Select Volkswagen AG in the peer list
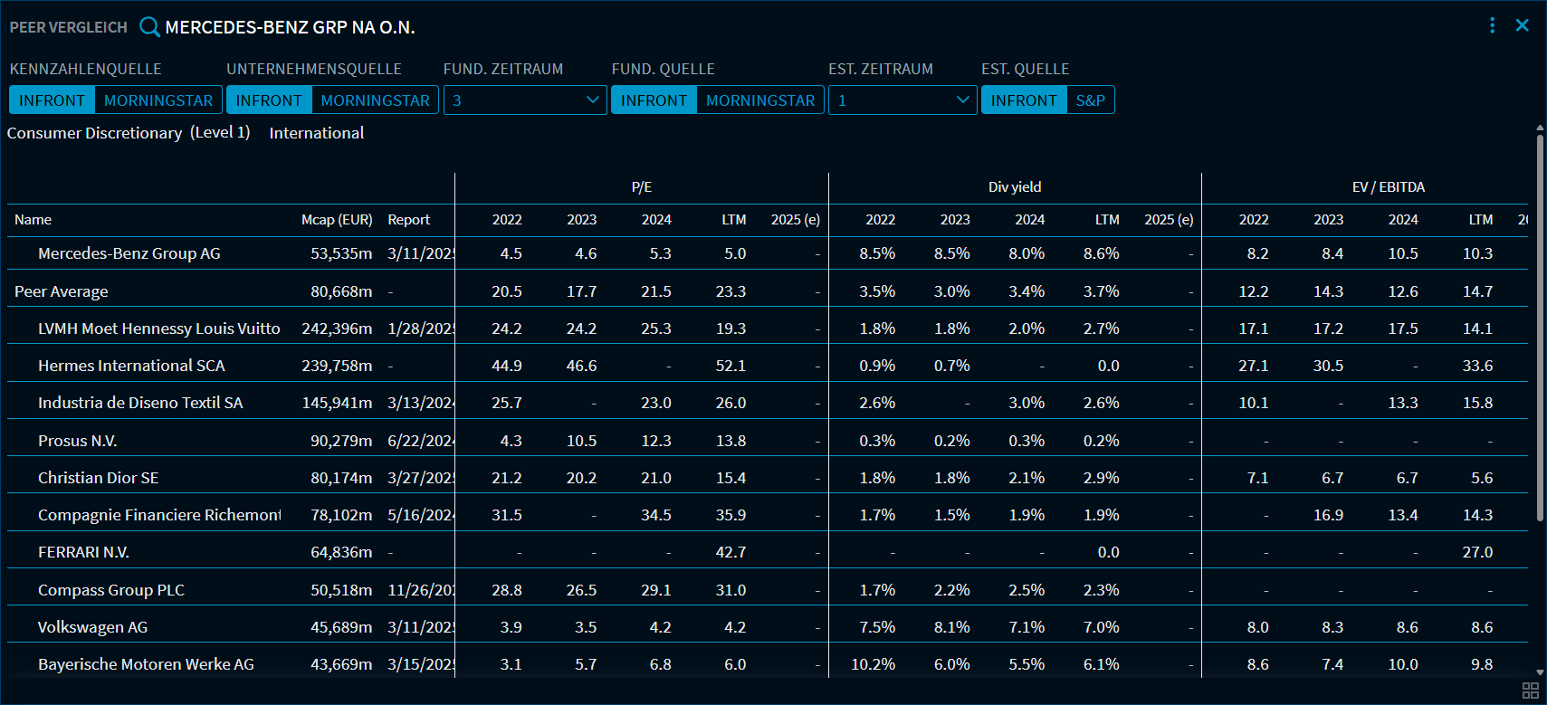Viewport: 1547px width, 705px height. (92, 627)
